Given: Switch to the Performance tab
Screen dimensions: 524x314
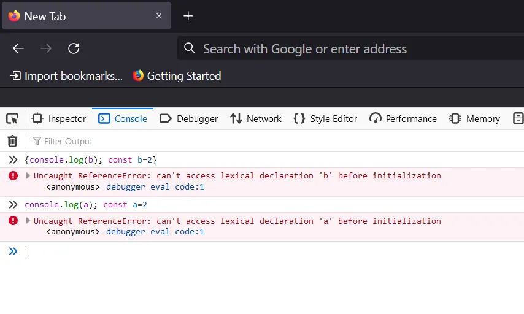Looking at the screenshot, I should point(403,119).
